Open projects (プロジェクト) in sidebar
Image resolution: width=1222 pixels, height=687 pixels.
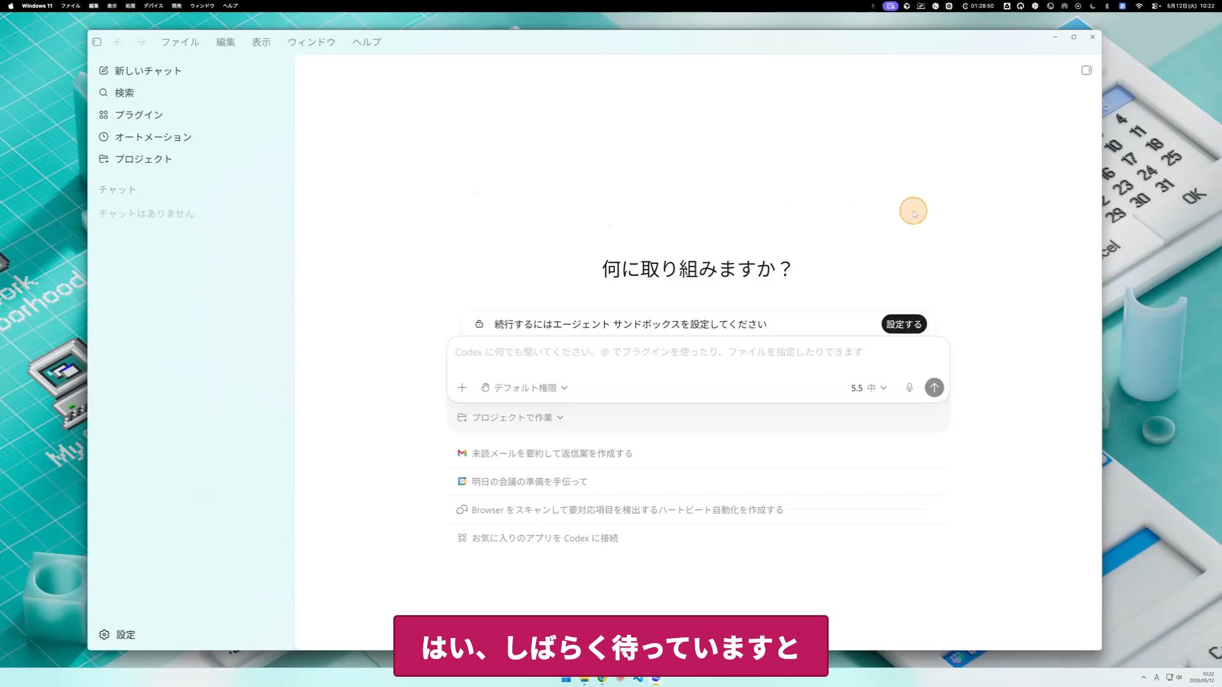(136, 159)
